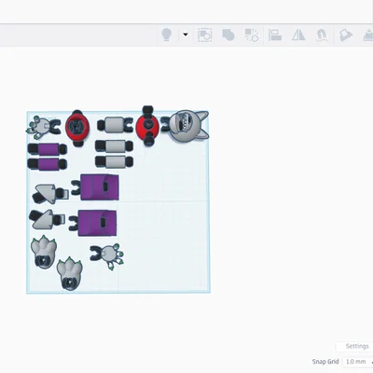Select the lowest gray limb piece
Image resolution: width=373 pixels, height=373 pixels.
(114, 161)
